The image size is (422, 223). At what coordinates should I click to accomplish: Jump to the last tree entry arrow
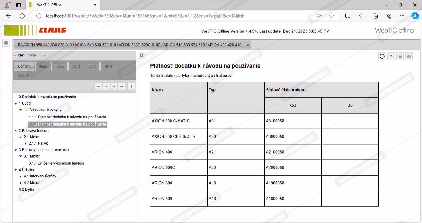[x=122, y=87]
